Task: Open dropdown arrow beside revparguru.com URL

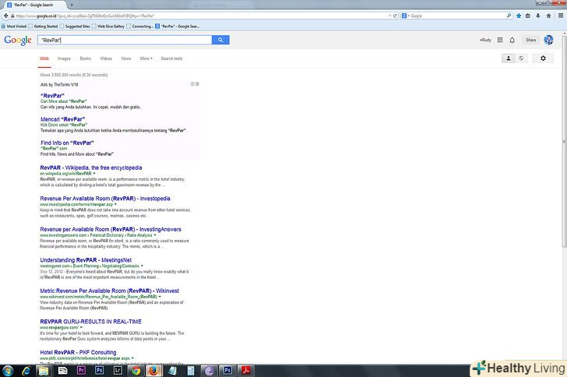Action: [81, 327]
